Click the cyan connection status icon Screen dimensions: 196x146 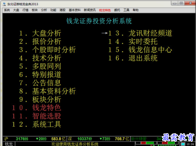[183, 144]
